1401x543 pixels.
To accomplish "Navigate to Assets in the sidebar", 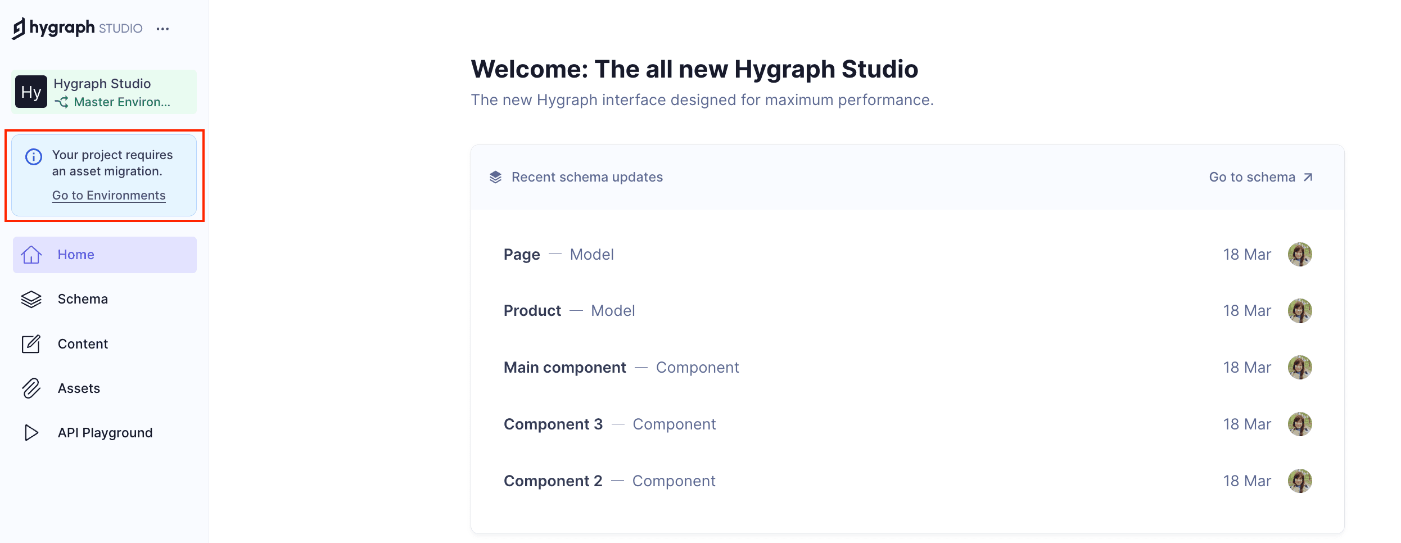I will (79, 388).
